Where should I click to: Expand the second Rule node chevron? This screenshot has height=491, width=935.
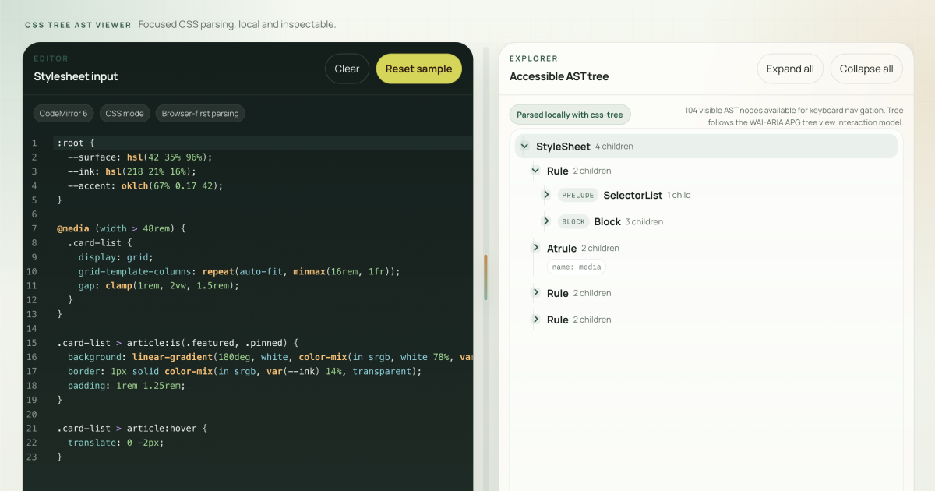[535, 293]
